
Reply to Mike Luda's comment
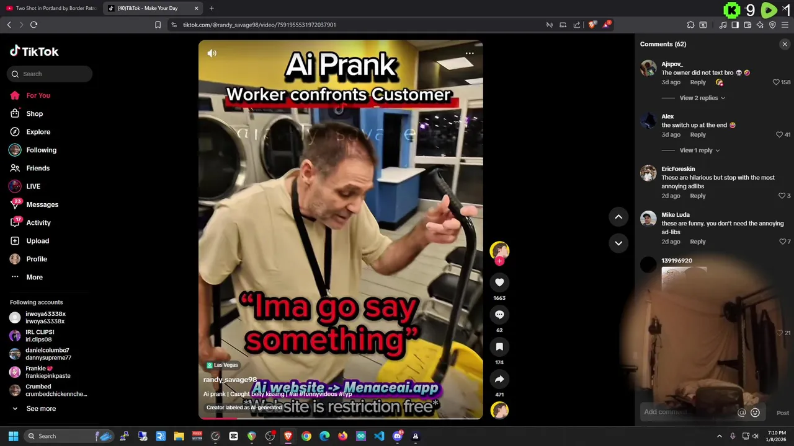(x=698, y=242)
